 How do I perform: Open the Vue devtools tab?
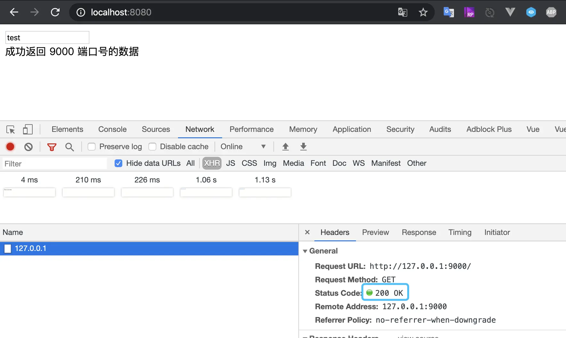point(533,129)
